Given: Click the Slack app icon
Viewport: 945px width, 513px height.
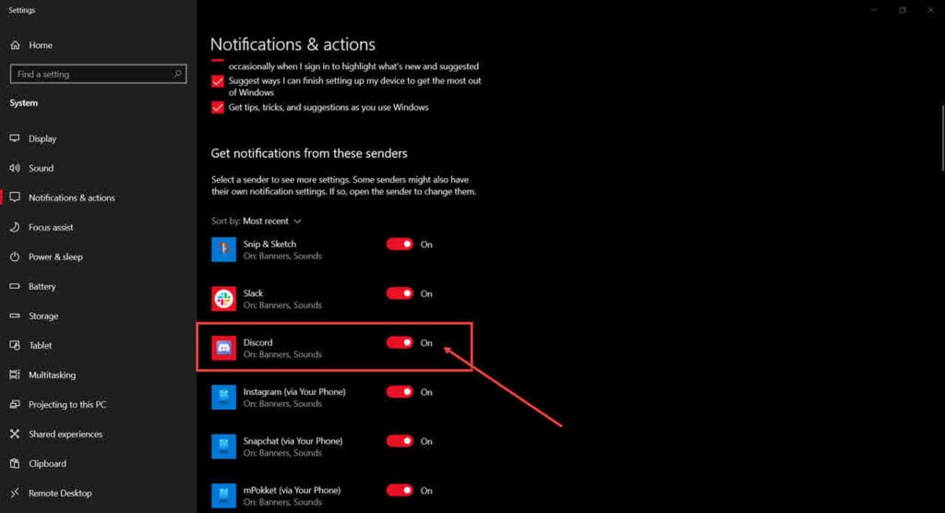Looking at the screenshot, I should [x=223, y=299].
